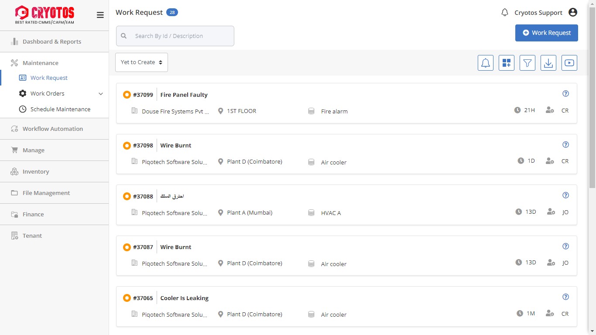
Task: Open the grid add widget icon
Action: tap(506, 63)
